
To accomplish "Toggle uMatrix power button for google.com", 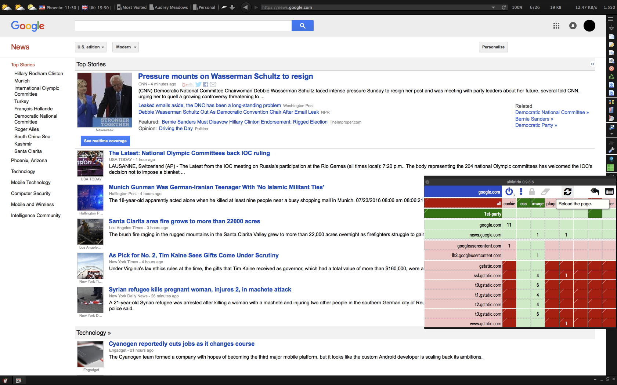I will 509,191.
